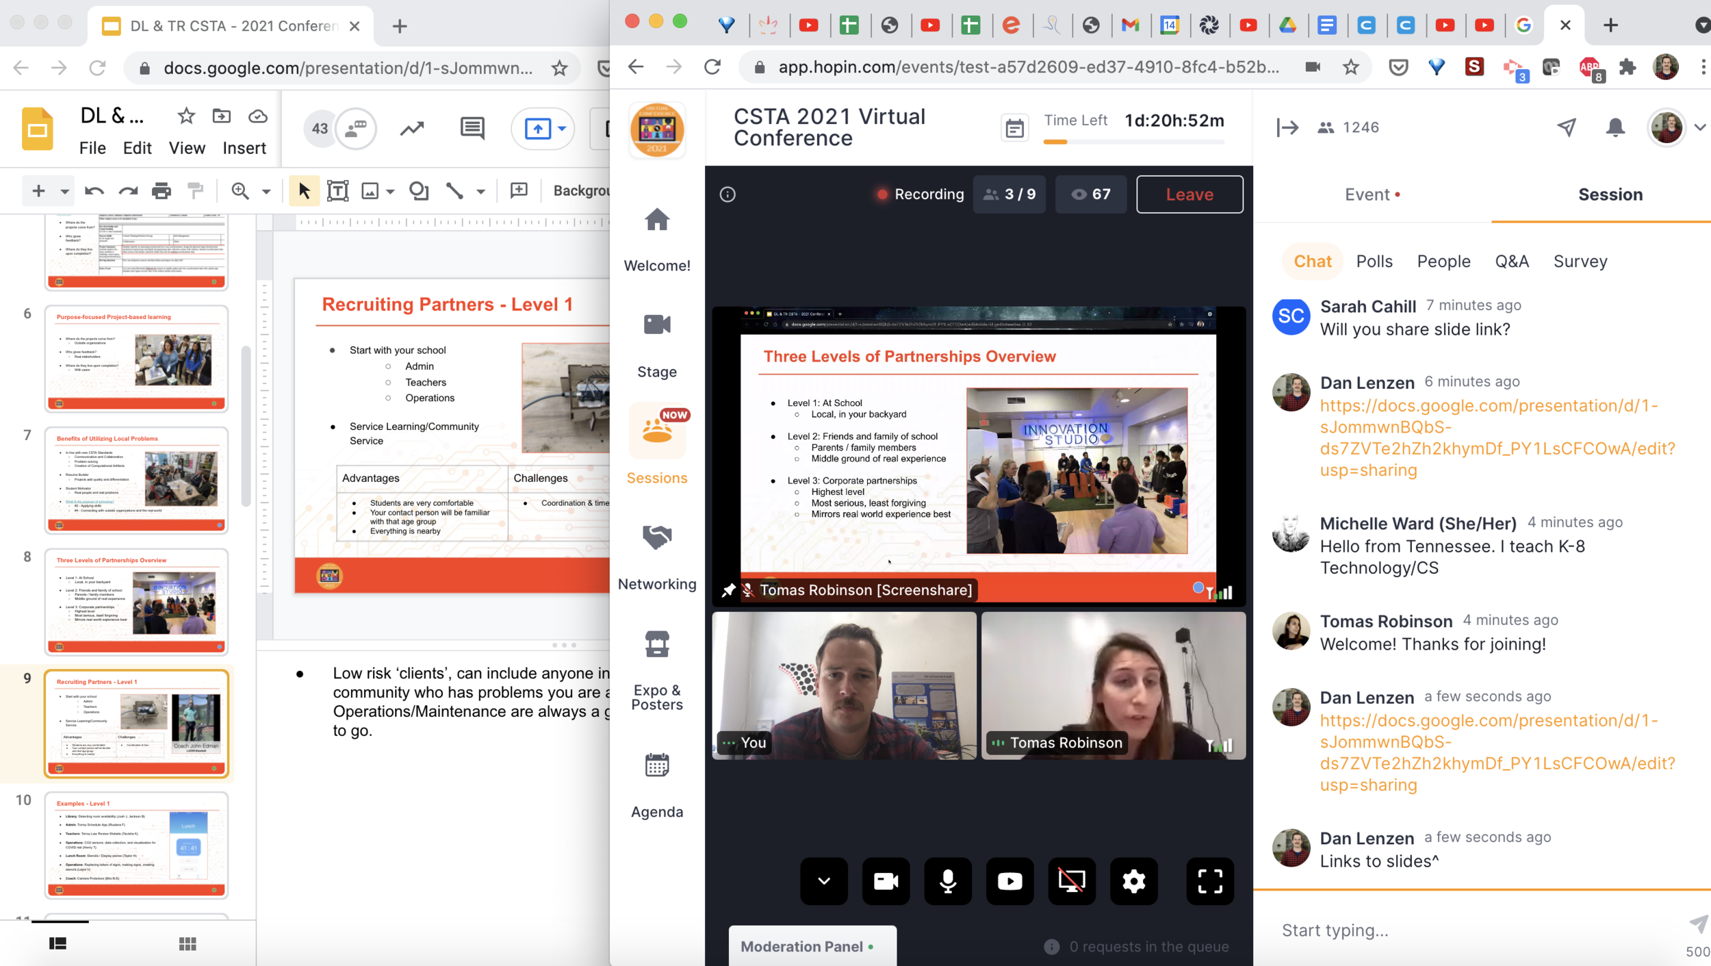This screenshot has width=1711, height=966.
Task: Select the Google Slides text box tool
Action: [x=338, y=191]
